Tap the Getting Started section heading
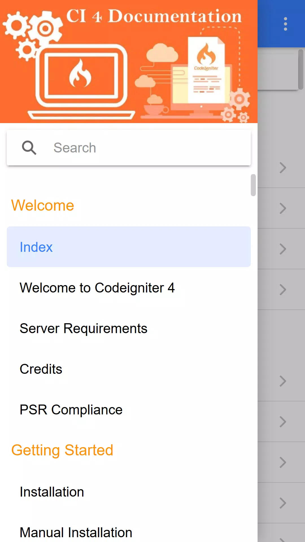 tap(62, 450)
